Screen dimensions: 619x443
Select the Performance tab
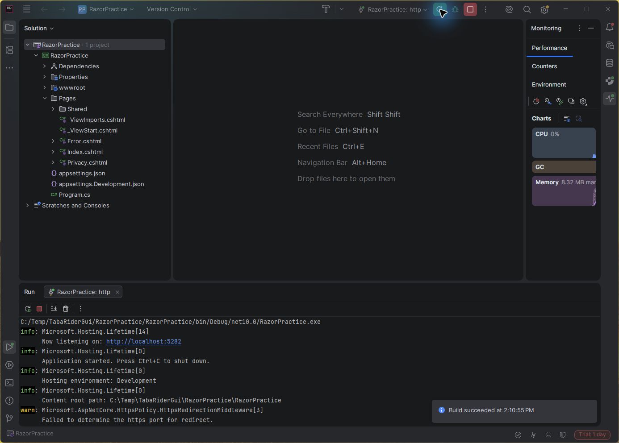coord(549,48)
